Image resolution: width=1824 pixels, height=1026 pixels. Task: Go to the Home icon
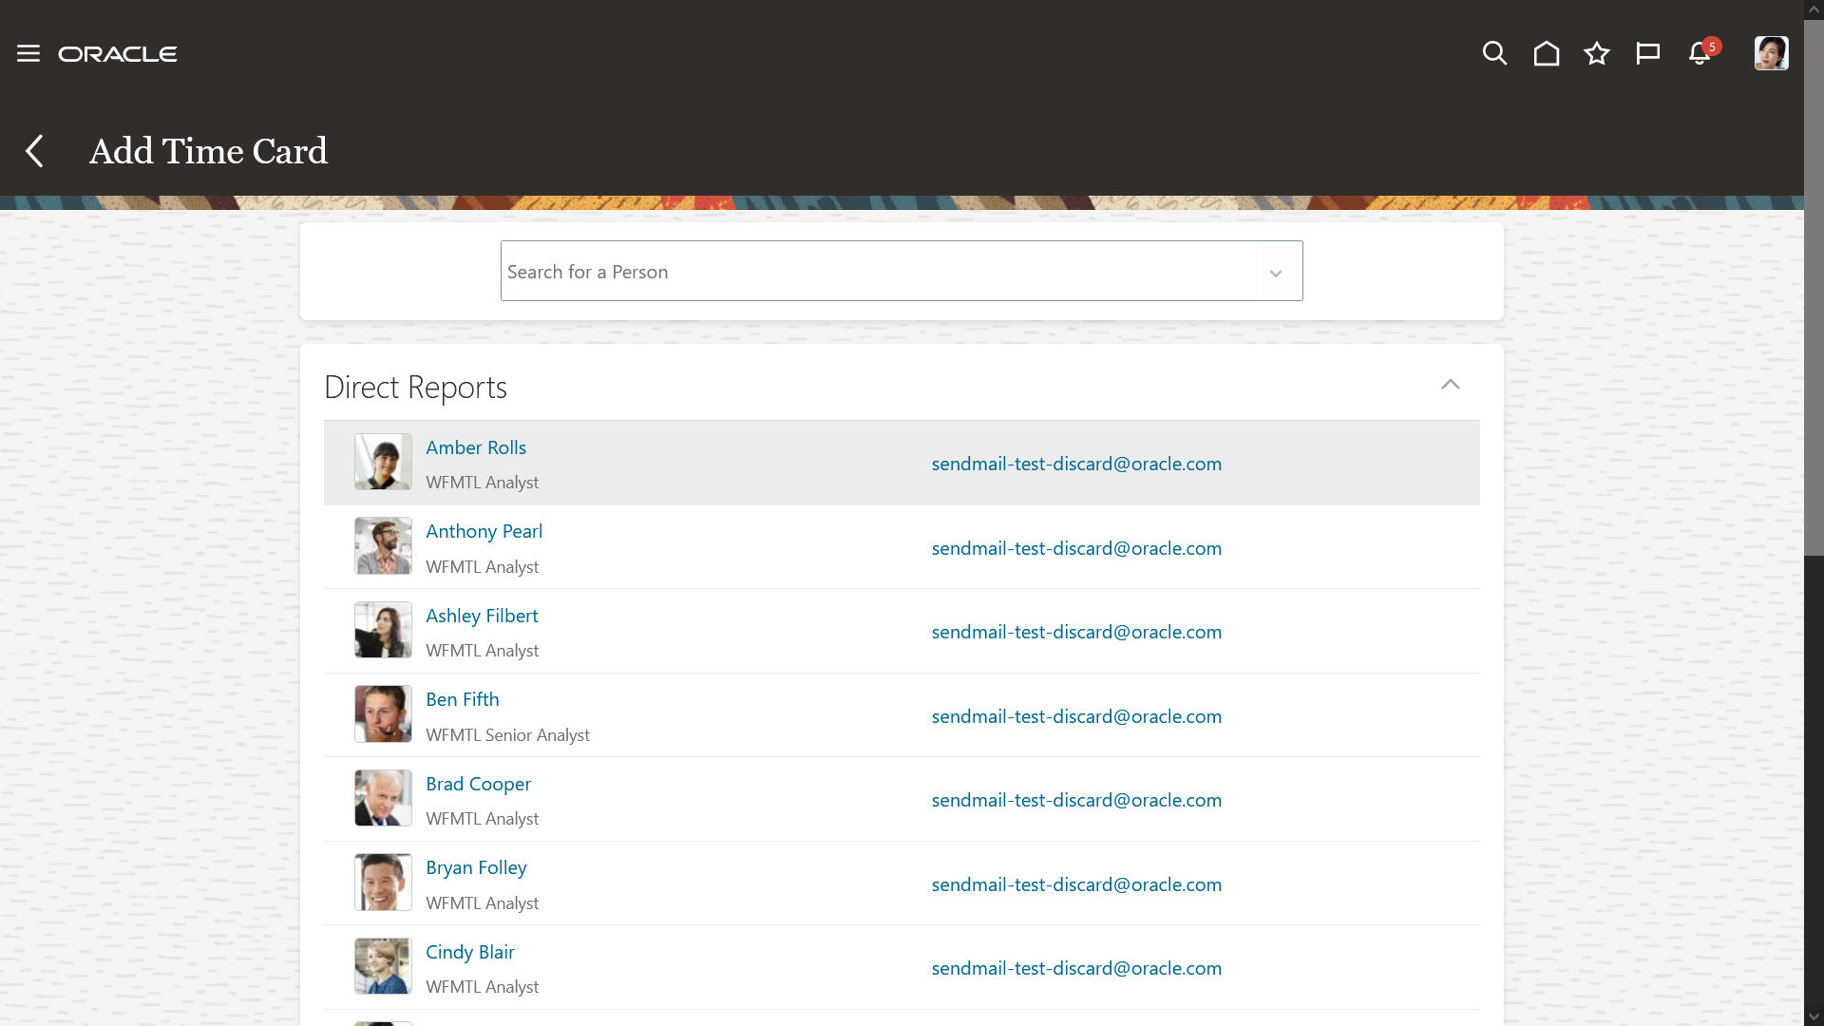(x=1546, y=53)
